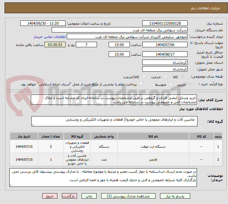Click the delivery province field کرمانشاه
The height and width of the screenshot is (204, 228).
click(x=165, y=63)
